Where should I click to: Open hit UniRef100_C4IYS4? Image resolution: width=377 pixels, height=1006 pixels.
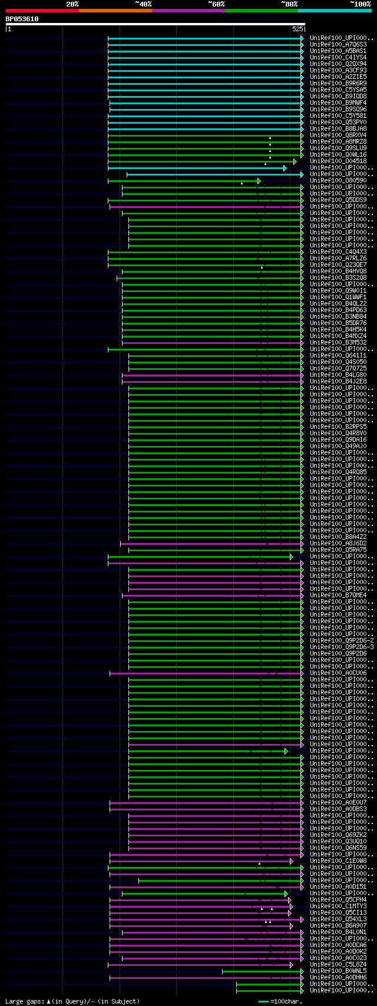click(x=338, y=57)
